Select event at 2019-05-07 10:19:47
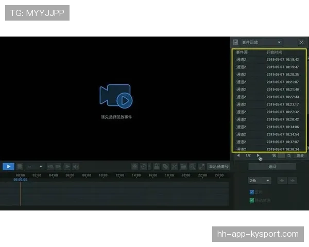The image size is (309, 247). coord(269,67)
